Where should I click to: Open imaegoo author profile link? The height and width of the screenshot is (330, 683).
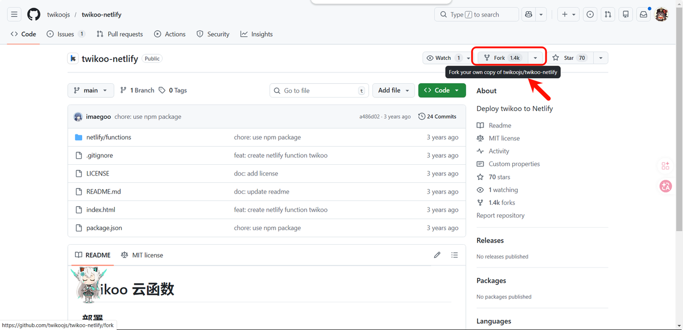tap(99, 117)
